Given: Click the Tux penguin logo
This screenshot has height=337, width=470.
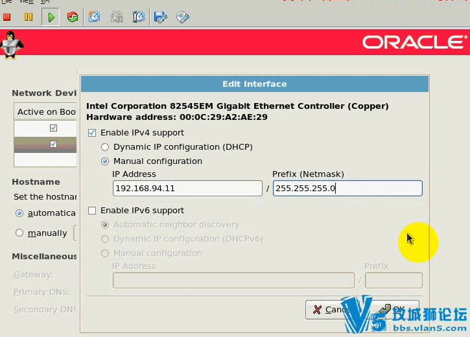Looking at the screenshot, I should (x=12, y=45).
